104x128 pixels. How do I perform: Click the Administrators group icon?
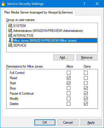tap(10, 30)
